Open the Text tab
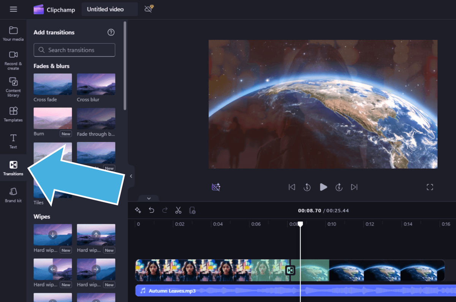Image resolution: width=456 pixels, height=302 pixels. tap(13, 141)
